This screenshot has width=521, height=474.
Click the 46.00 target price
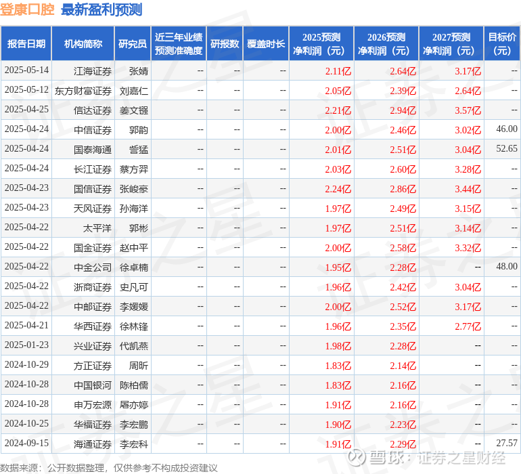[x=507, y=129]
